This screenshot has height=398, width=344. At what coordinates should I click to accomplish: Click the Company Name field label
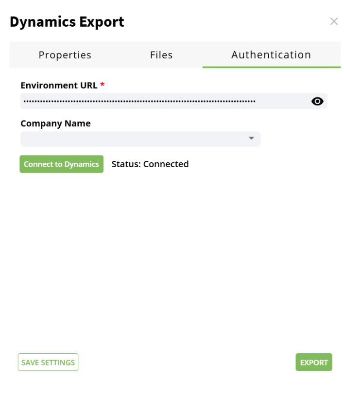[x=55, y=123]
